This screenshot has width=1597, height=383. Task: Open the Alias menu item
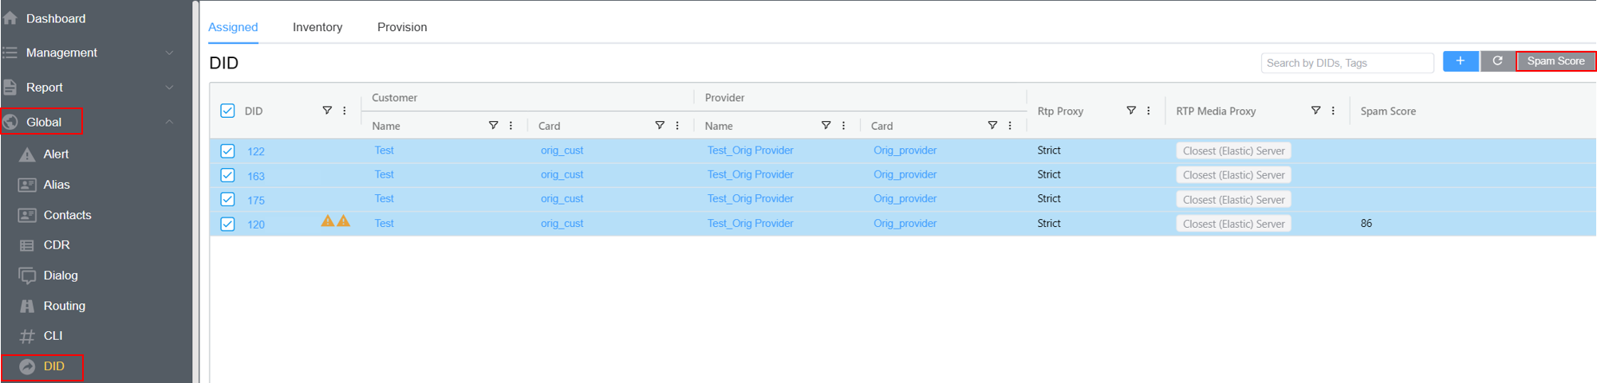click(57, 185)
